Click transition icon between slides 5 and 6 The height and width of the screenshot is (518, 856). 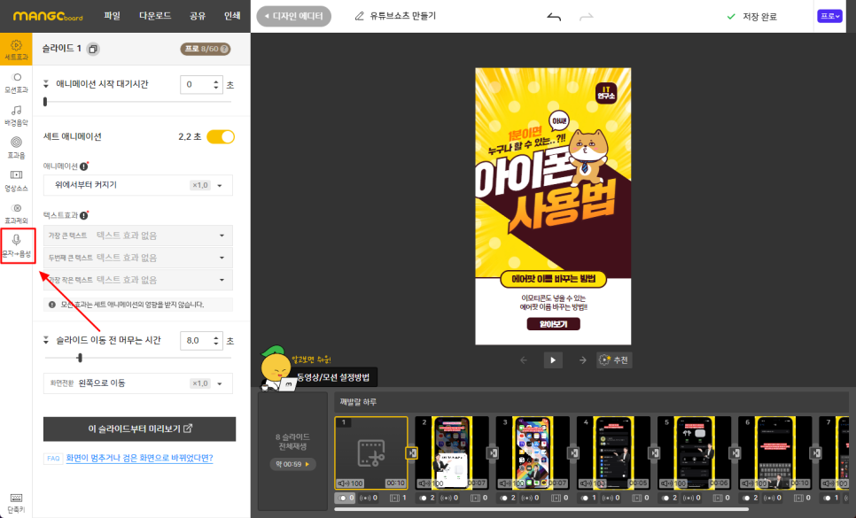735,453
